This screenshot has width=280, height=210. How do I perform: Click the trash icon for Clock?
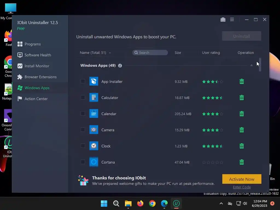click(242, 146)
